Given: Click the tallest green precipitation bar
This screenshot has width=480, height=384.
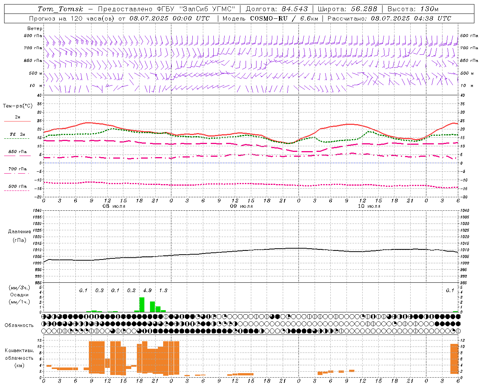Looking at the screenshot, I should (x=142, y=304).
